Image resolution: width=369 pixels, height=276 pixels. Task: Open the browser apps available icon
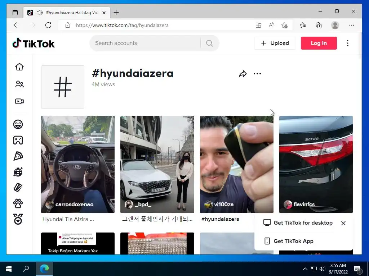(x=258, y=25)
